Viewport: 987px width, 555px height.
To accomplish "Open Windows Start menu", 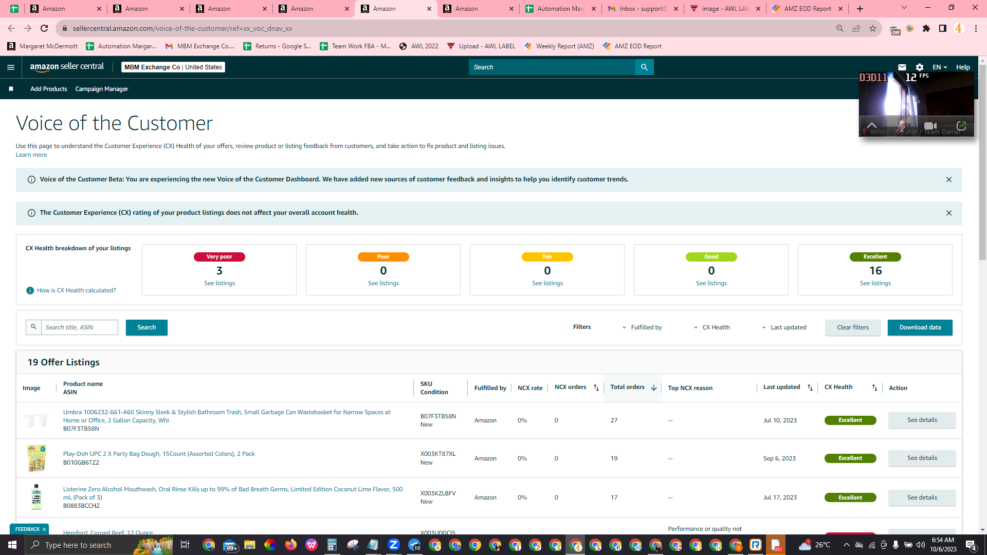I will coord(12,545).
